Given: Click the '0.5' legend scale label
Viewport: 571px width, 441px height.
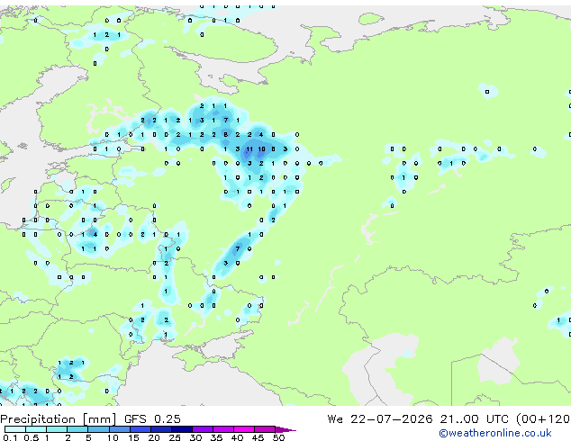Looking at the screenshot, I should (x=32, y=437).
